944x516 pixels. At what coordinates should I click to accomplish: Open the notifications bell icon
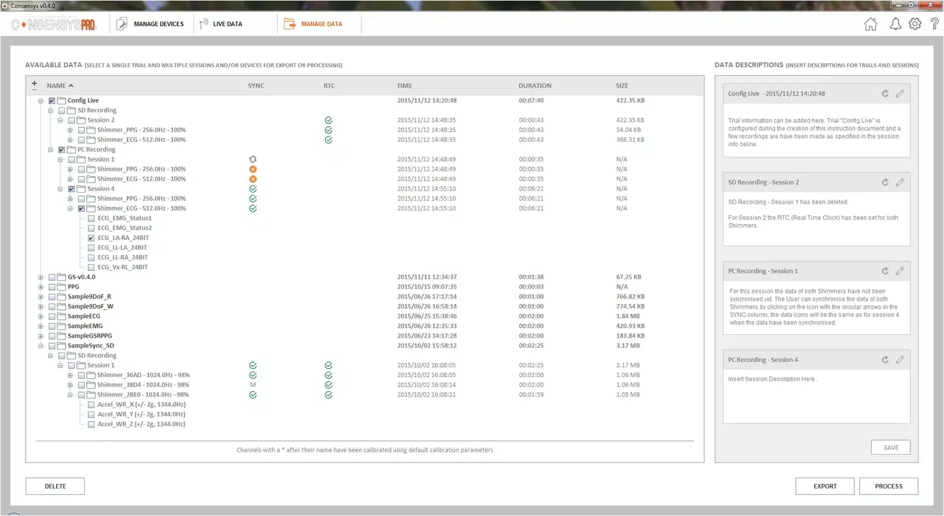pyautogui.click(x=895, y=24)
